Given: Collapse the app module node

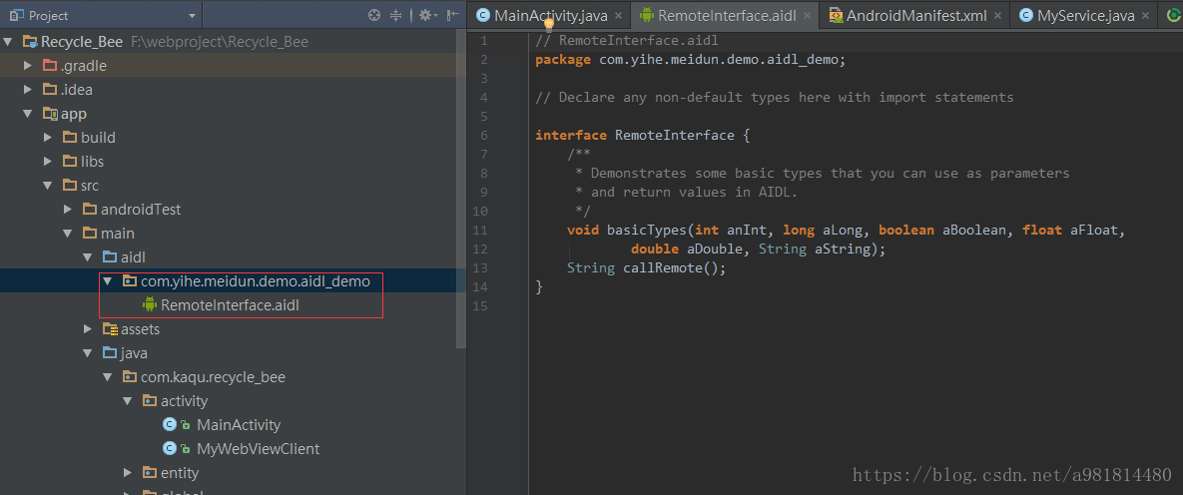Looking at the screenshot, I should pos(28,114).
